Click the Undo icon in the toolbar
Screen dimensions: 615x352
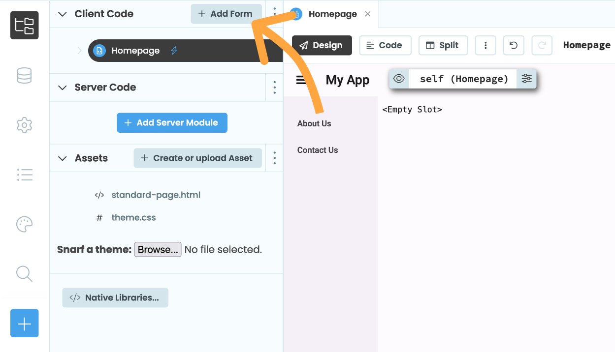tap(514, 45)
